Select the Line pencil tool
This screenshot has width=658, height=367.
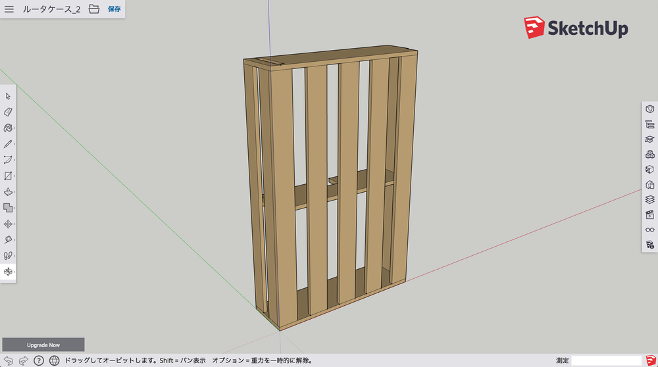(x=7, y=144)
